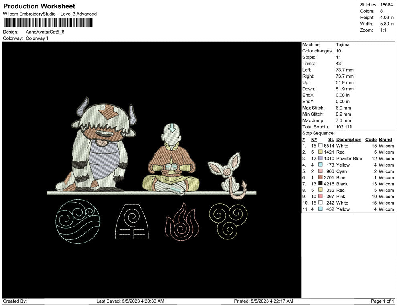The image size is (397, 305).
Task: Select the swatch next to 2705 Blue
Action: click(x=320, y=177)
